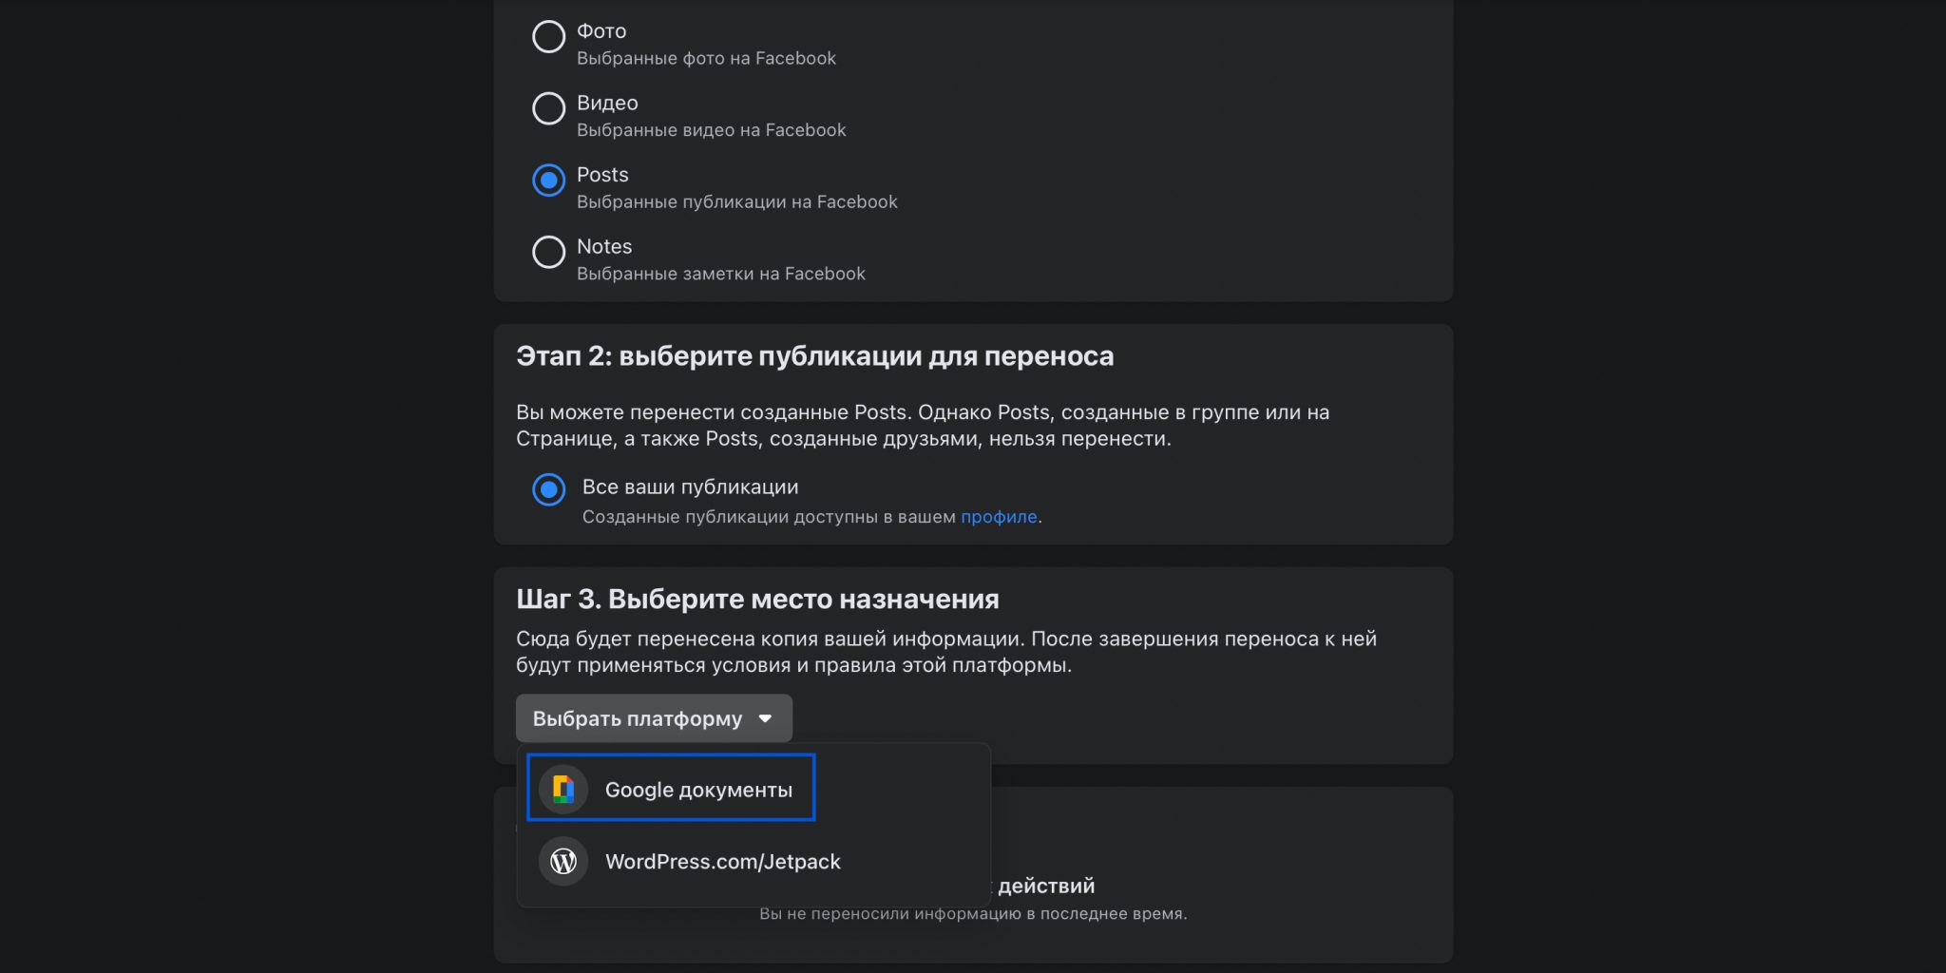The height and width of the screenshot is (973, 1946).
Task: Open the Выбрать платформу dropdown
Action: (x=638, y=718)
